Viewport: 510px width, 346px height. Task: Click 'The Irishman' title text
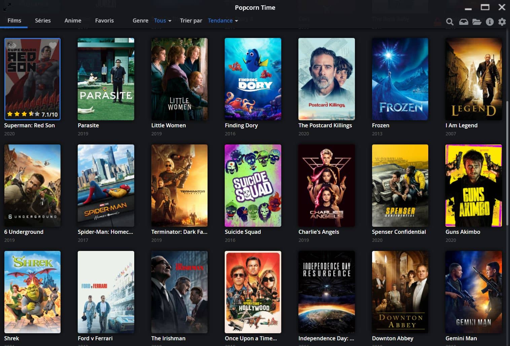[x=168, y=338]
